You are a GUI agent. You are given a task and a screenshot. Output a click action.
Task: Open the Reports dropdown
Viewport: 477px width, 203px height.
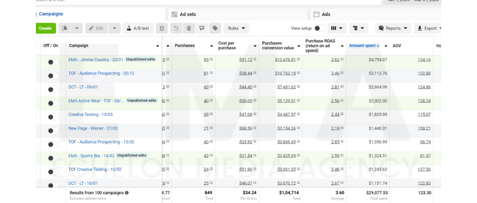coord(393,28)
